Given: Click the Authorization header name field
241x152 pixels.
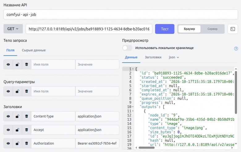Looking at the screenshot, I should pyautogui.click(x=53, y=143).
